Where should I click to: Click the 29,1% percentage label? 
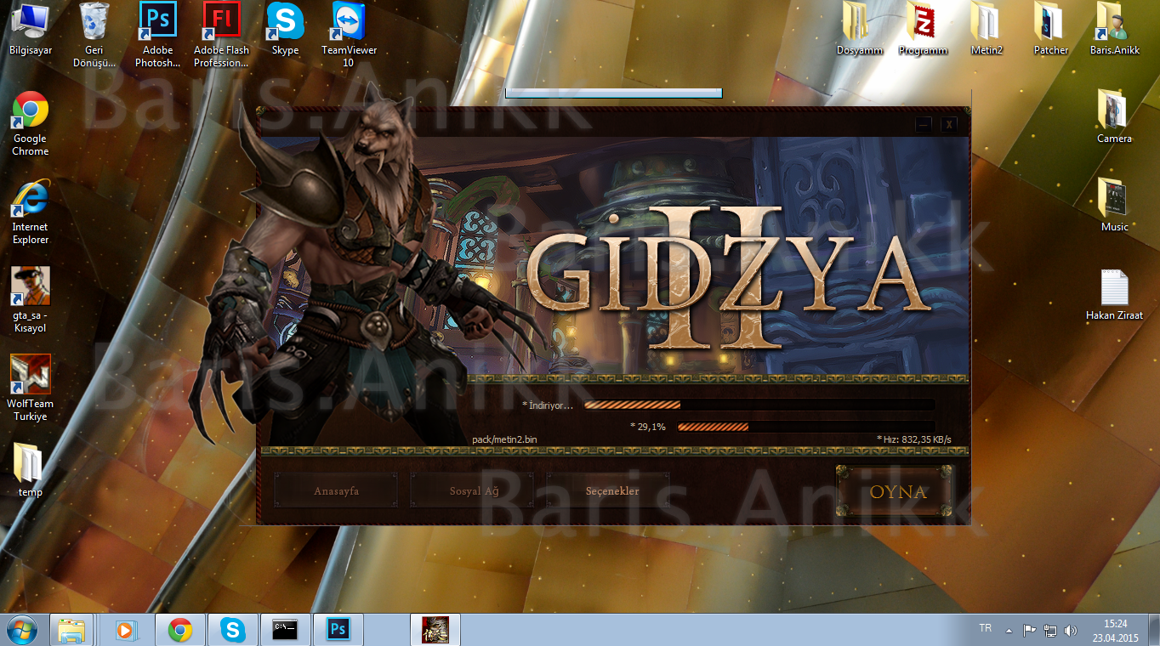click(x=647, y=427)
